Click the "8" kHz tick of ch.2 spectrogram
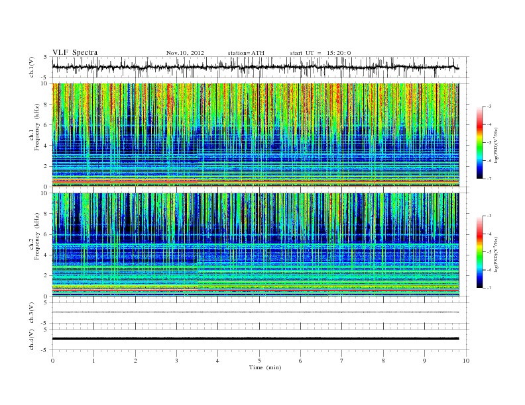Viewport: 525px width, 405px height. 46,214
